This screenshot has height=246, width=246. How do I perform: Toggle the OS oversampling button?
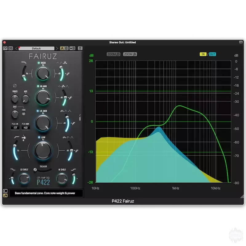click(10, 48)
